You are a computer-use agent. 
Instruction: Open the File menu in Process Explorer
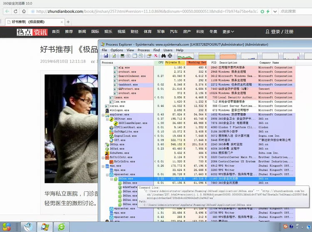104,50
